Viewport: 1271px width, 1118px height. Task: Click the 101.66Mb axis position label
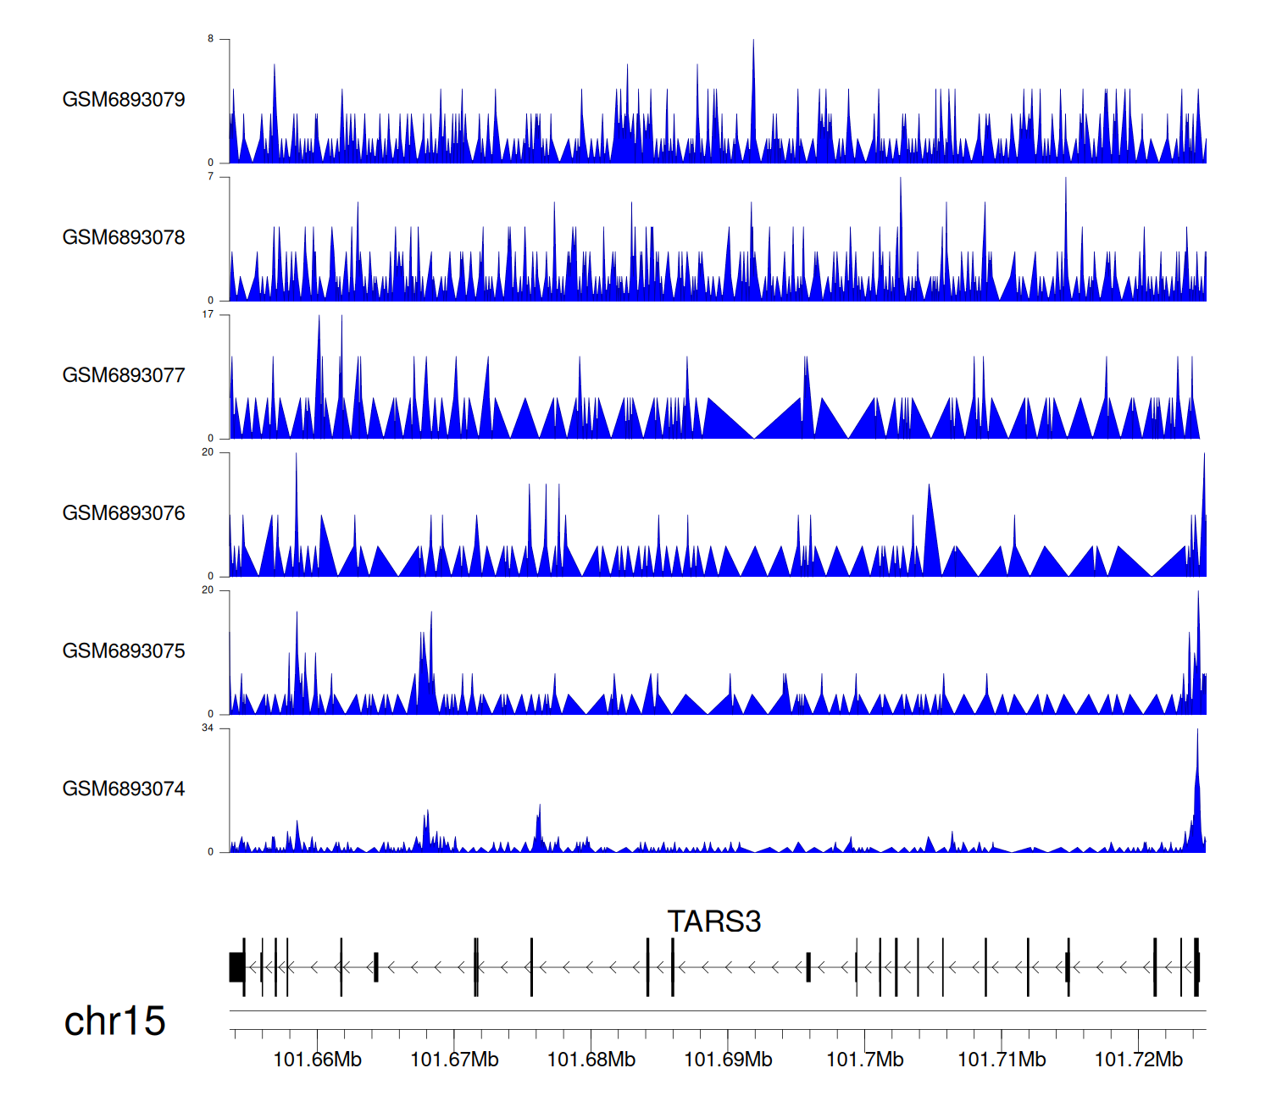317,1060
